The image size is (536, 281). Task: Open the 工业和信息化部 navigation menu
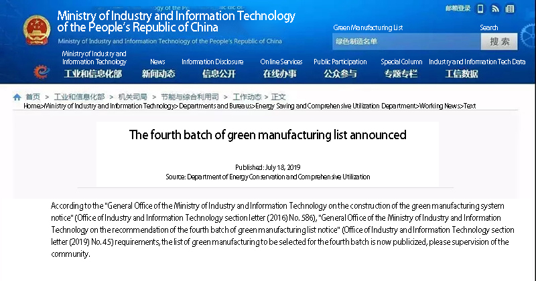pyautogui.click(x=93, y=74)
